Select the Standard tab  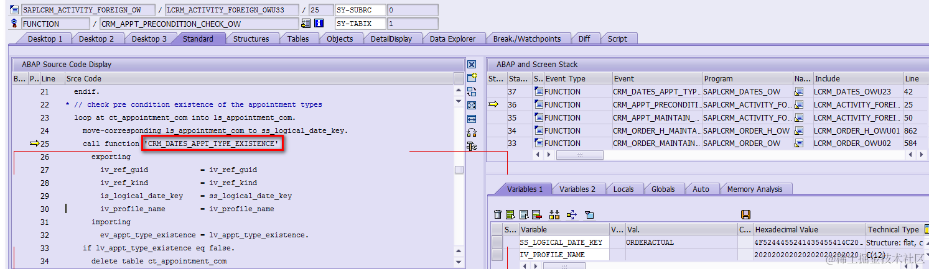[198, 39]
